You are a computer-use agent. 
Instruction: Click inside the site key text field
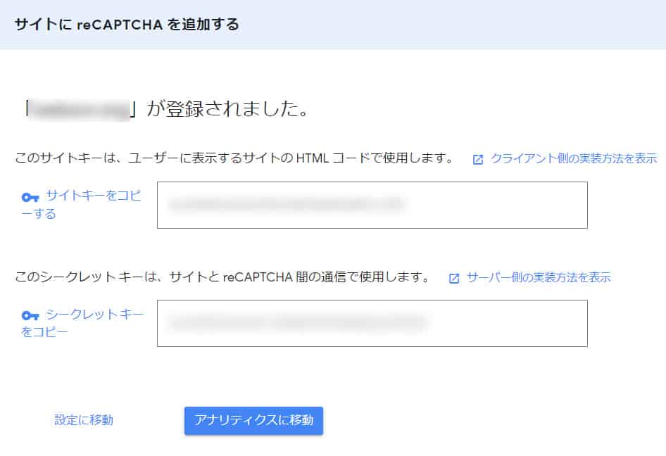pyautogui.click(x=372, y=205)
